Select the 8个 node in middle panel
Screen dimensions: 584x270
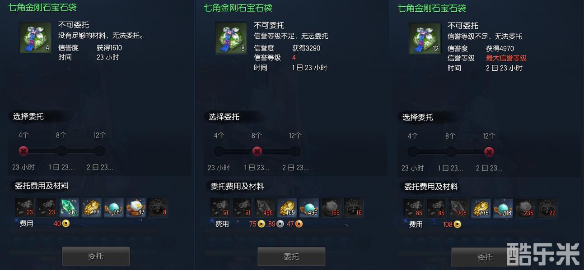coord(257,151)
